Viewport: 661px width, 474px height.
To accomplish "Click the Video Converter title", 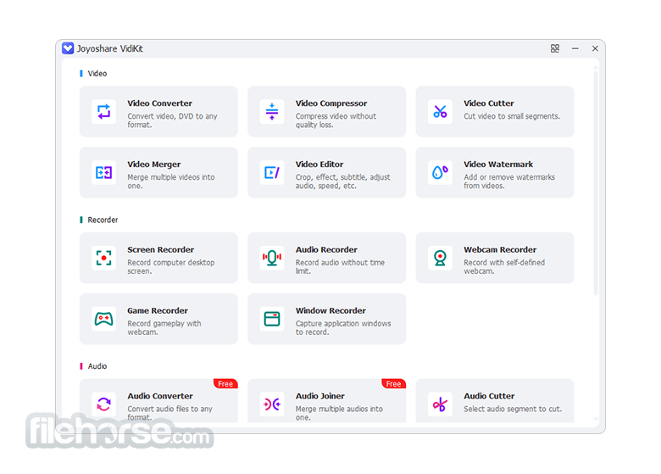I will (160, 103).
